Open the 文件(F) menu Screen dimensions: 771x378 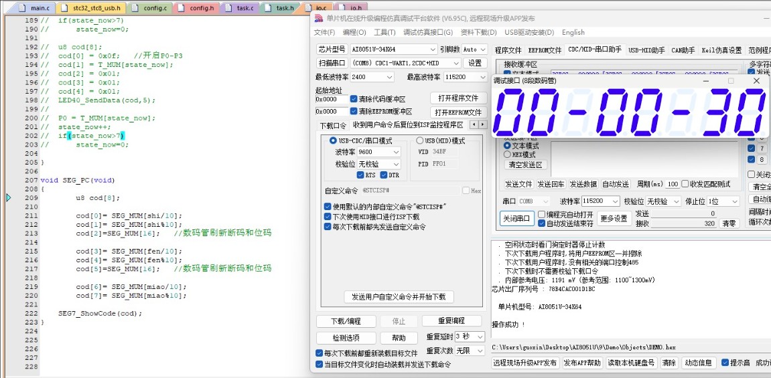tap(324, 32)
